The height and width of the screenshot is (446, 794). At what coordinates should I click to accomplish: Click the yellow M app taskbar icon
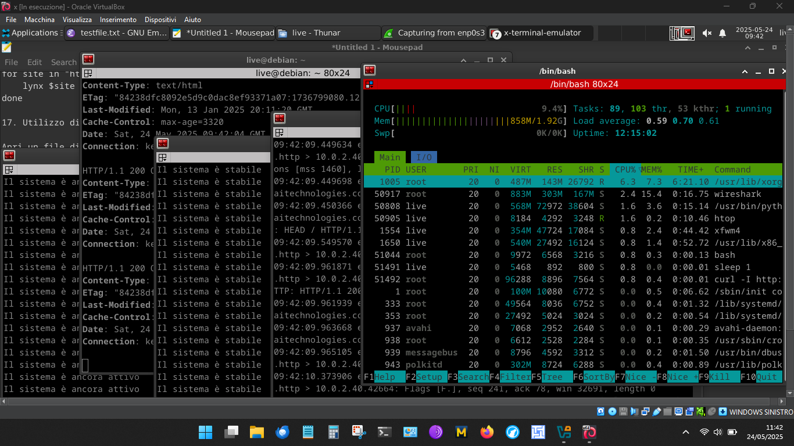click(x=462, y=432)
